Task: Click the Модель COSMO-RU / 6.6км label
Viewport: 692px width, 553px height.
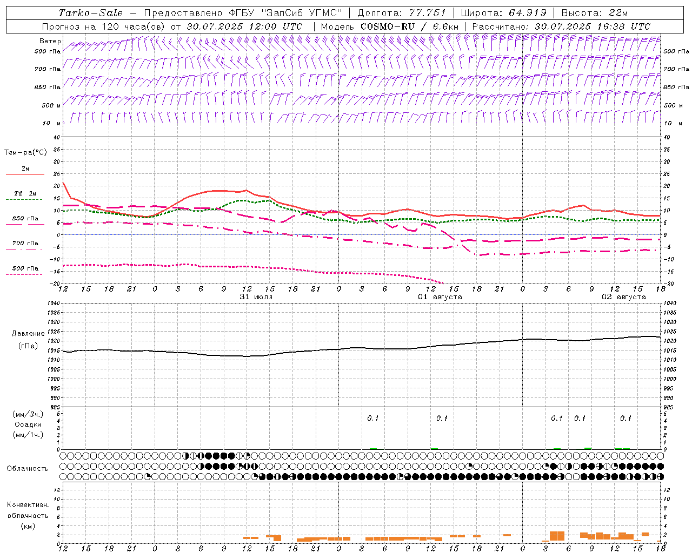Action: 390,26
